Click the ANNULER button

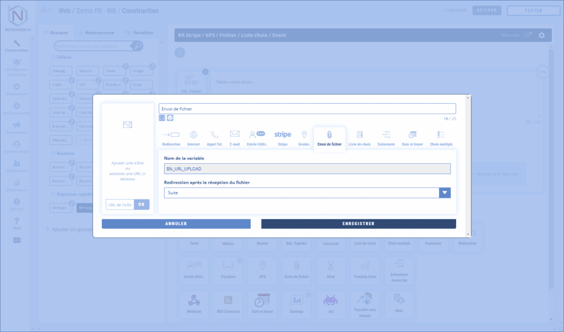pyautogui.click(x=176, y=224)
